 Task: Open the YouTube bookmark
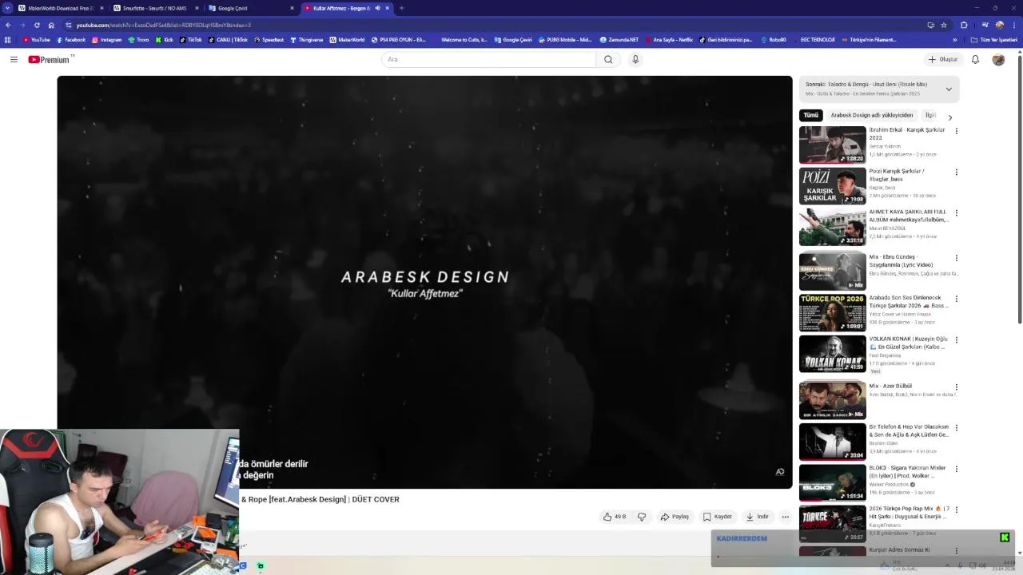pos(36,39)
